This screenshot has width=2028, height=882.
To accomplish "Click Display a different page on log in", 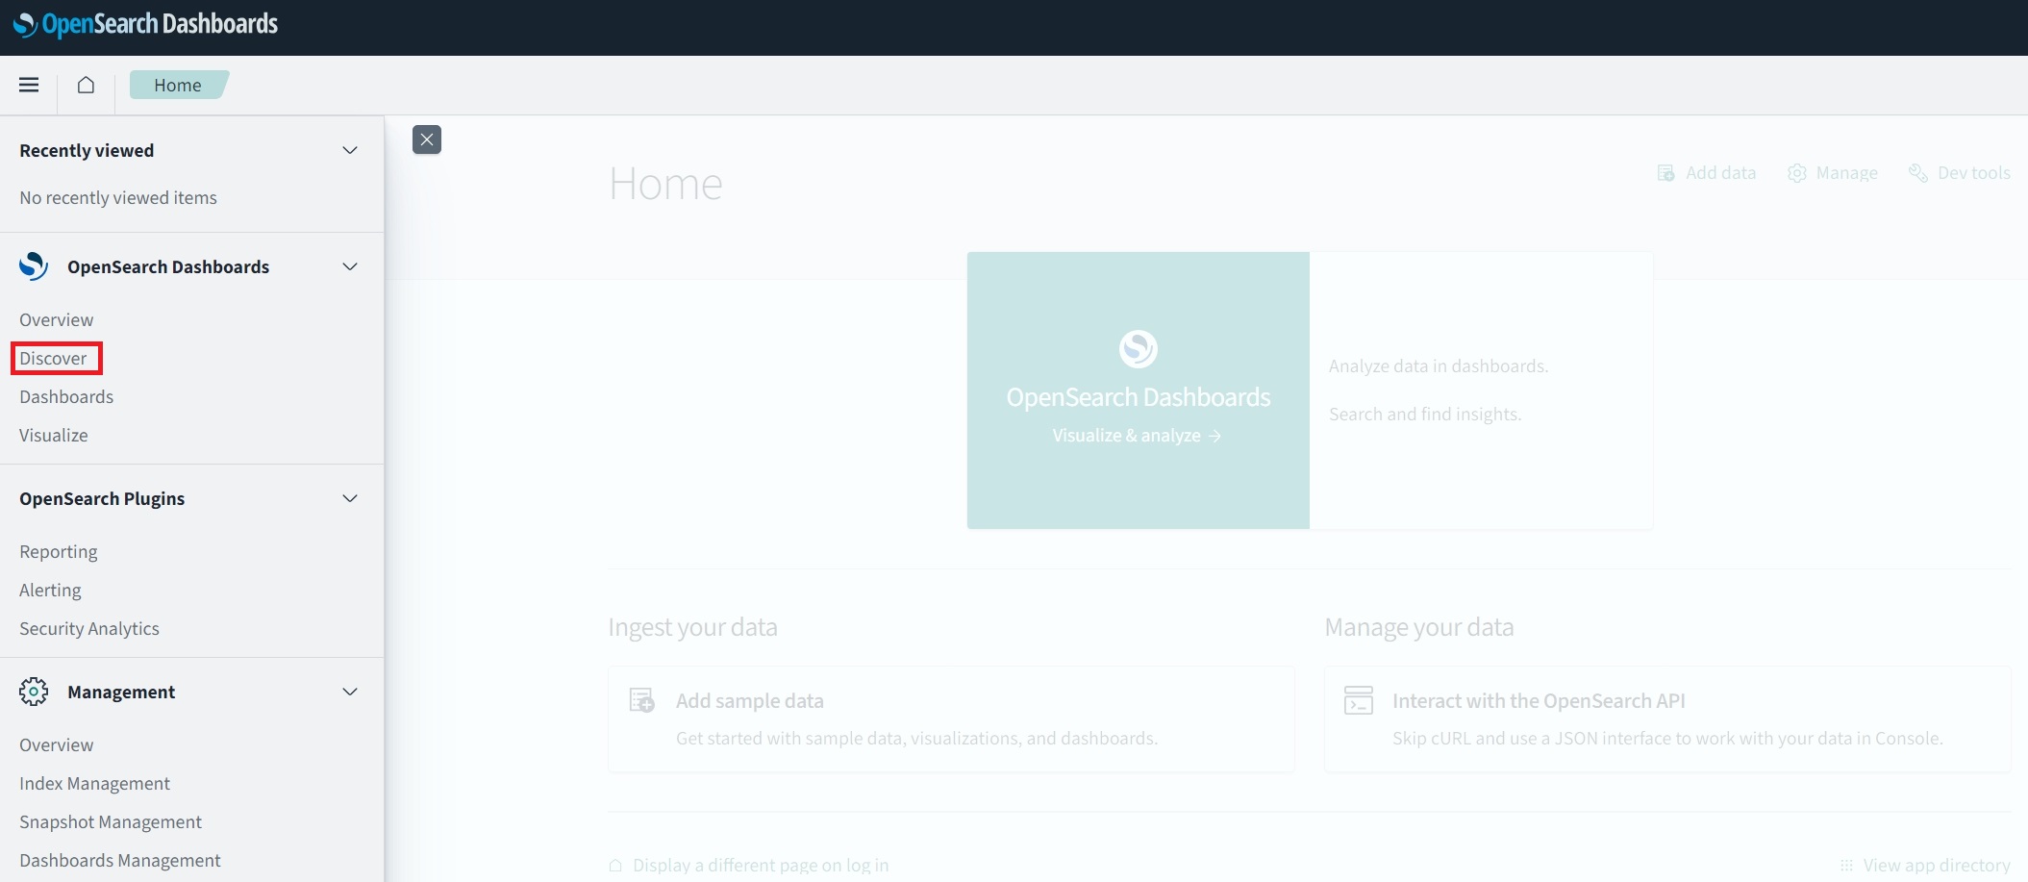I will (x=761, y=865).
